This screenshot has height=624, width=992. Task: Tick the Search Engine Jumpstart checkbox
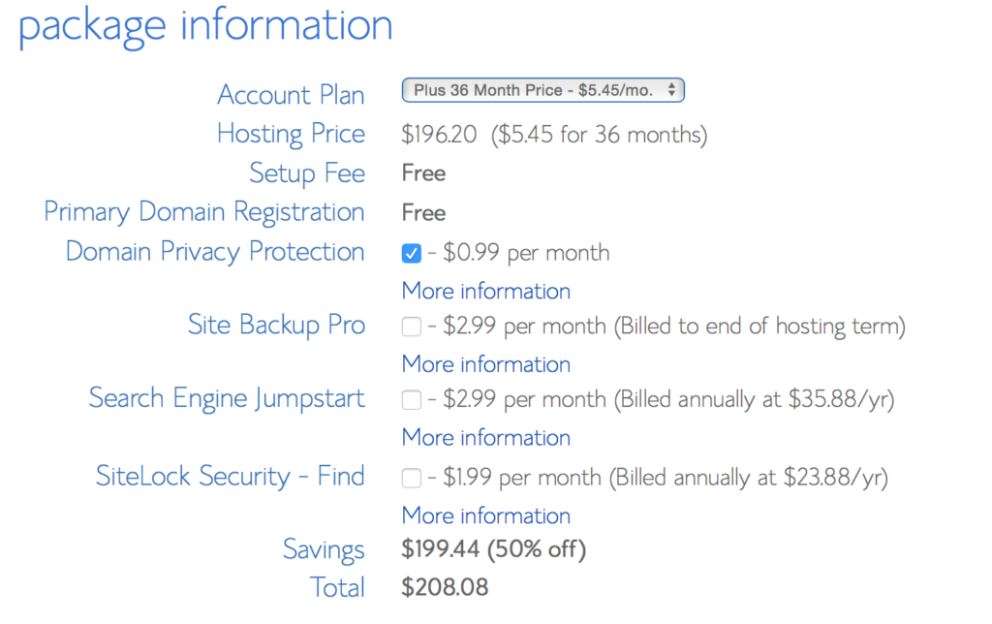click(411, 400)
